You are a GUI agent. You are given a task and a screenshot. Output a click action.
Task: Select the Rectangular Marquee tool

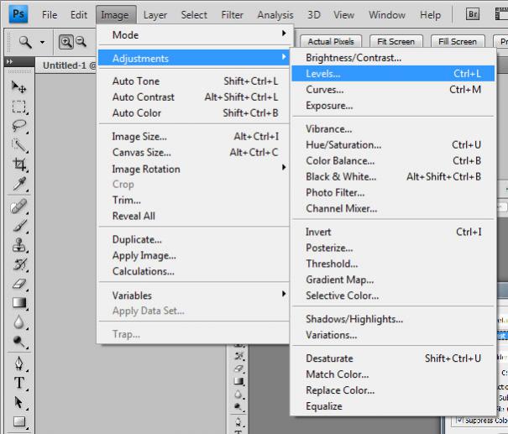[x=19, y=107]
